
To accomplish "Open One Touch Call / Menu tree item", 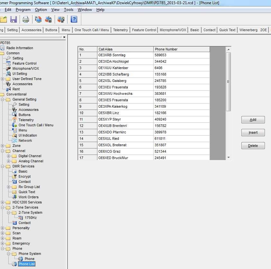I will 36,125.
